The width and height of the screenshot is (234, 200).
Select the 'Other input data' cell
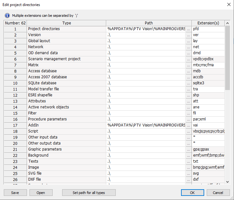click(67, 137)
